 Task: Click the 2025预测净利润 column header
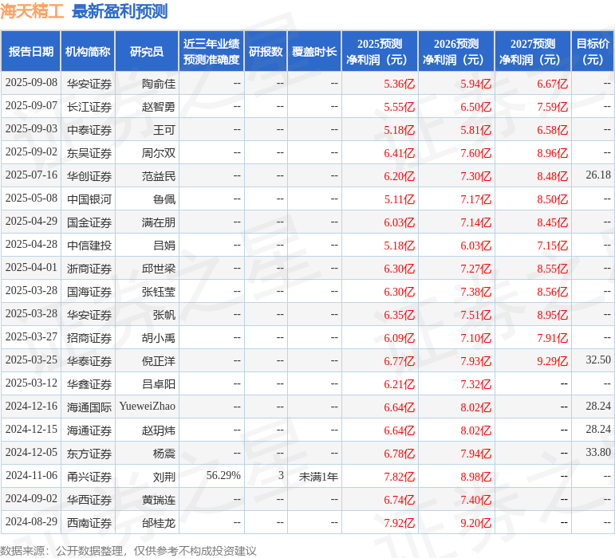click(x=380, y=52)
